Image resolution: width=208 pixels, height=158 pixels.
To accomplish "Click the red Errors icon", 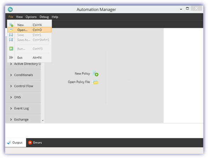I will pos(30,142).
